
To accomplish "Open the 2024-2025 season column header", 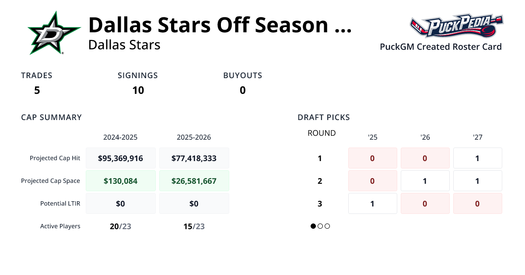I will point(120,137).
